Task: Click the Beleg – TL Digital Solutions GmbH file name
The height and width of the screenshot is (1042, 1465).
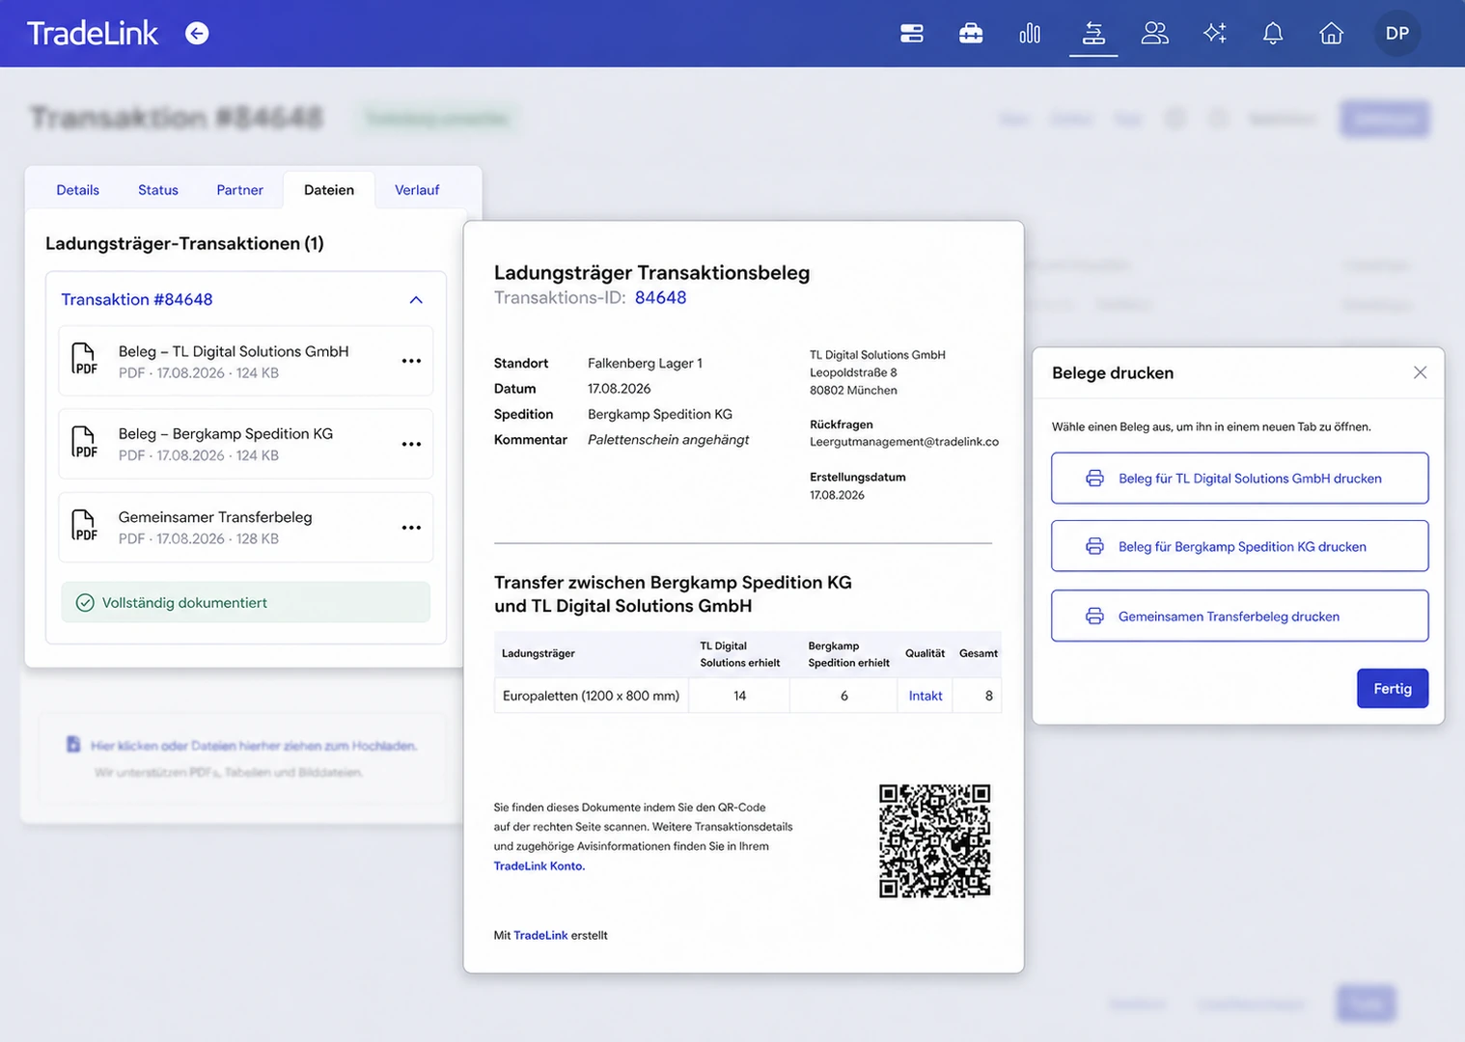Action: pyautogui.click(x=234, y=351)
